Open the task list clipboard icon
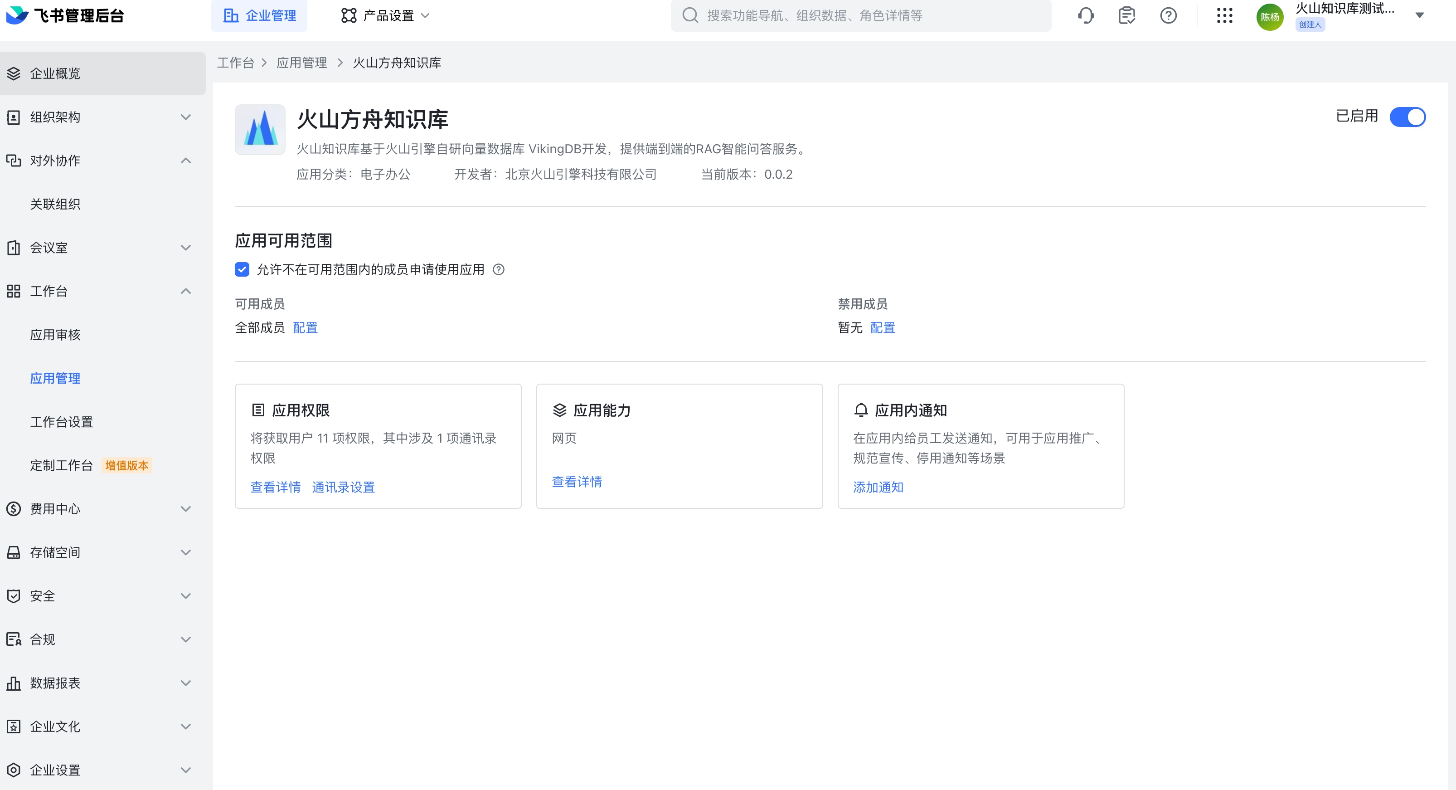This screenshot has height=790, width=1456. [1126, 15]
